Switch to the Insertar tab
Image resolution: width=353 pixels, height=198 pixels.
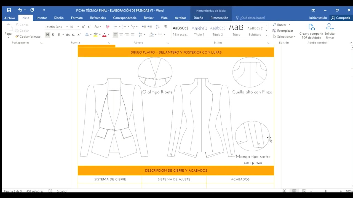tap(42, 18)
